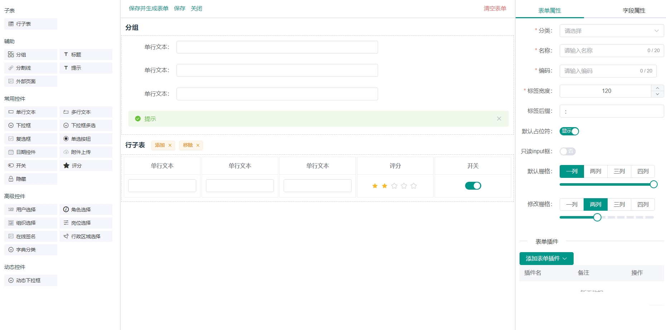This screenshot has width=666, height=330.
Task: Click the 修改栅格 slider handle
Action: [597, 217]
